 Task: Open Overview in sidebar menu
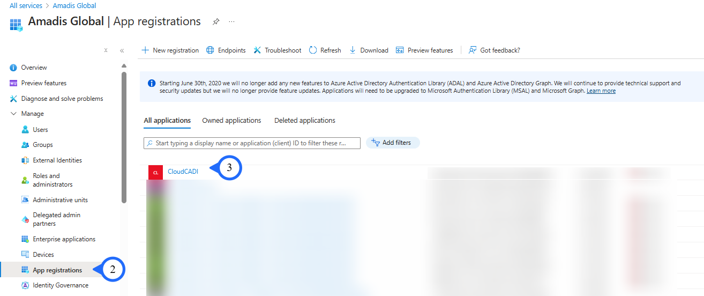[x=34, y=68]
